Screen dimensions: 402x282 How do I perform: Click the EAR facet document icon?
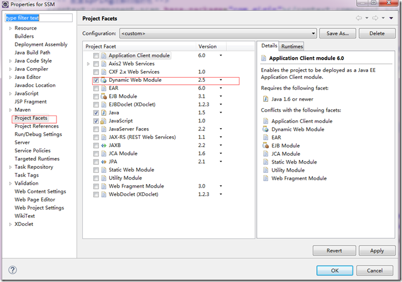(x=104, y=89)
